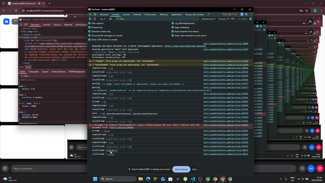This screenshot has width=325, height=183.
Task: Expand the posts QueryDocumentSnapshot array
Action: coord(101,114)
